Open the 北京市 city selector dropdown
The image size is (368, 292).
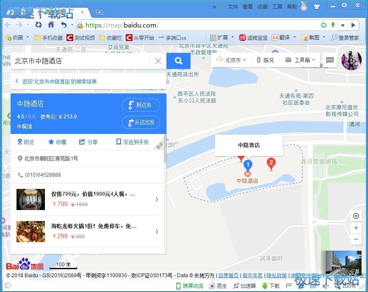tap(231, 60)
